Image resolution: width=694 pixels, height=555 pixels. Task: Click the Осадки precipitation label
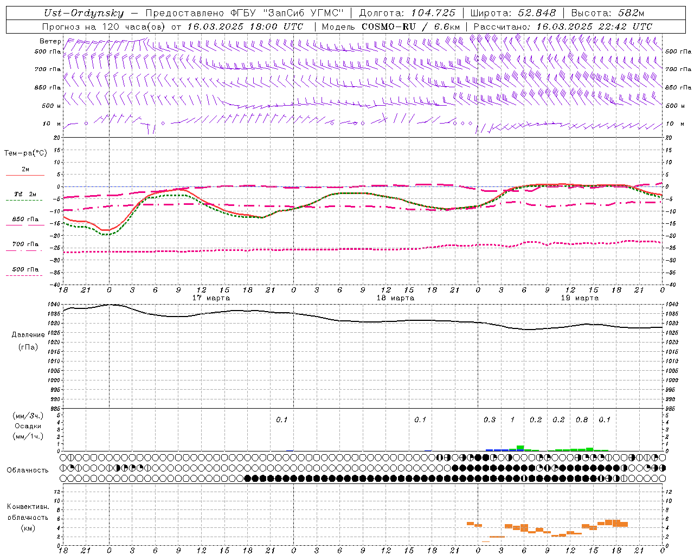click(x=28, y=426)
